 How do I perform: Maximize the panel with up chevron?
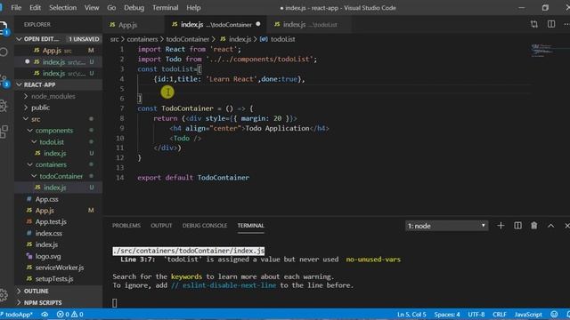[x=550, y=226]
